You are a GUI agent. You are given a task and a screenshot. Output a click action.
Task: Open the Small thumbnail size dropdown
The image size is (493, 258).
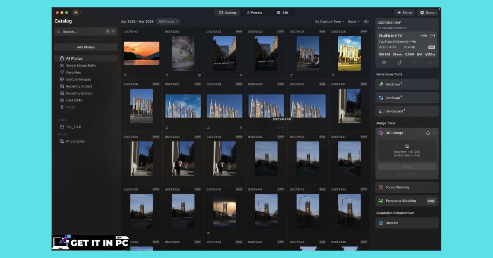click(x=354, y=21)
